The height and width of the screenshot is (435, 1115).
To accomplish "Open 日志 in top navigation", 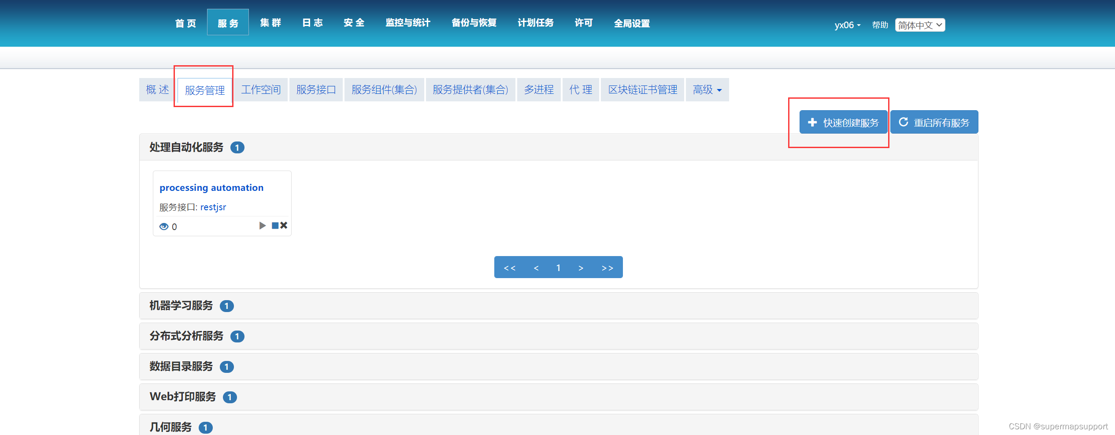I will click(x=312, y=22).
